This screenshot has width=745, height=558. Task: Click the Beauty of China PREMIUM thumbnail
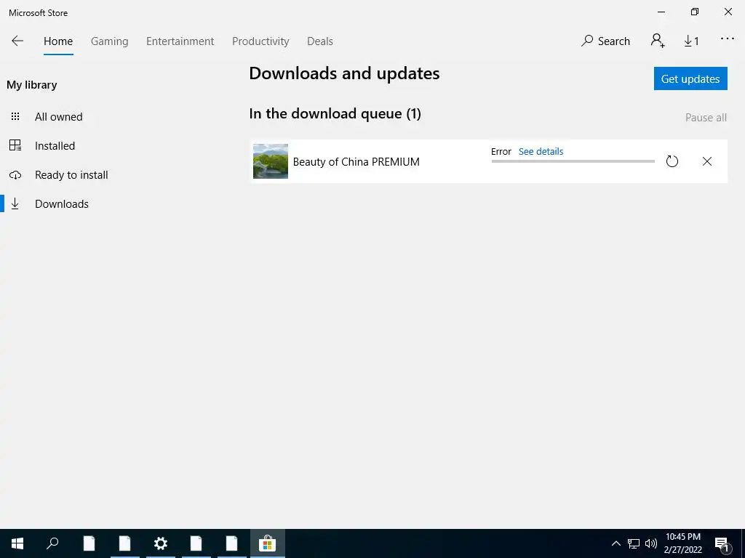click(271, 161)
